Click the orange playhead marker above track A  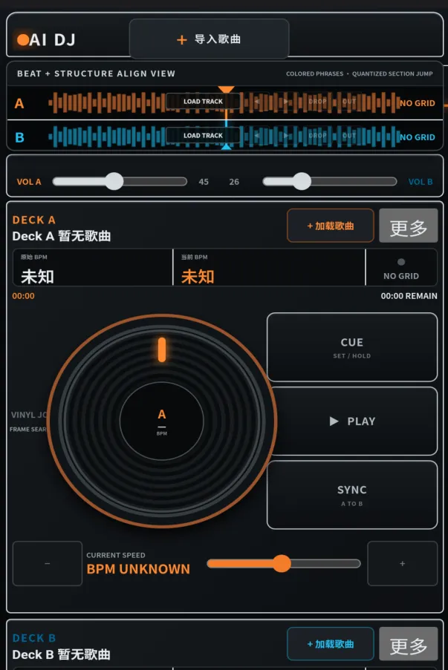(x=226, y=89)
